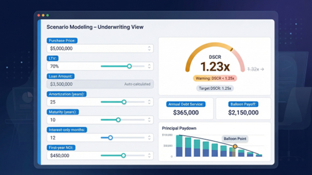
Task: Click the Interest-only months stepper arrows
Action: point(149,138)
